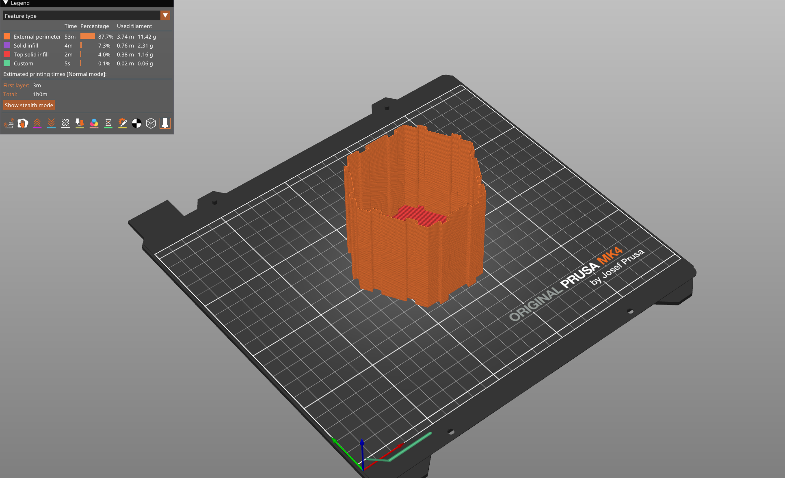Toggle shells wireframe cube icon
785x478 pixels.
pos(151,123)
